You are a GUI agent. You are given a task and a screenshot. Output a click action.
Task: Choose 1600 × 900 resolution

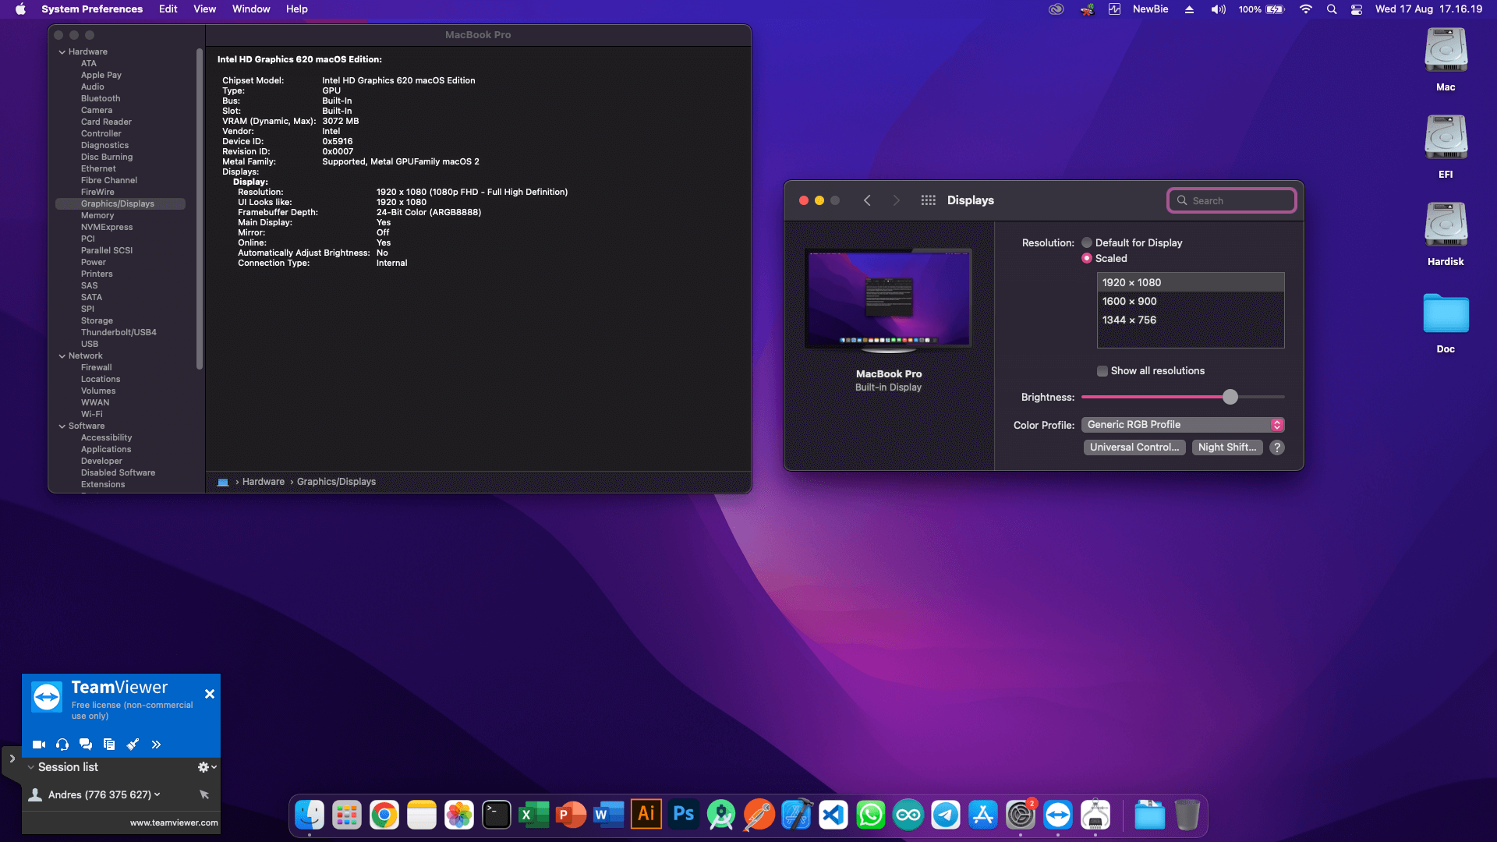pos(1191,302)
